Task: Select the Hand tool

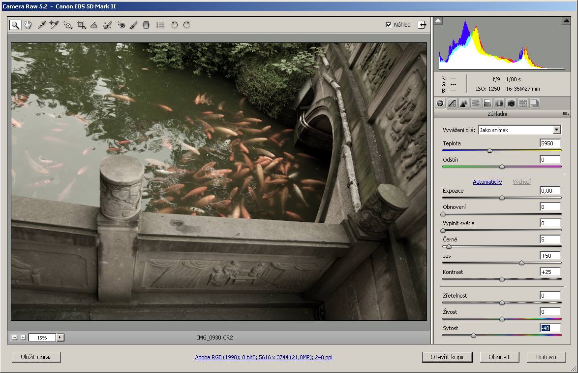Action: [x=28, y=25]
